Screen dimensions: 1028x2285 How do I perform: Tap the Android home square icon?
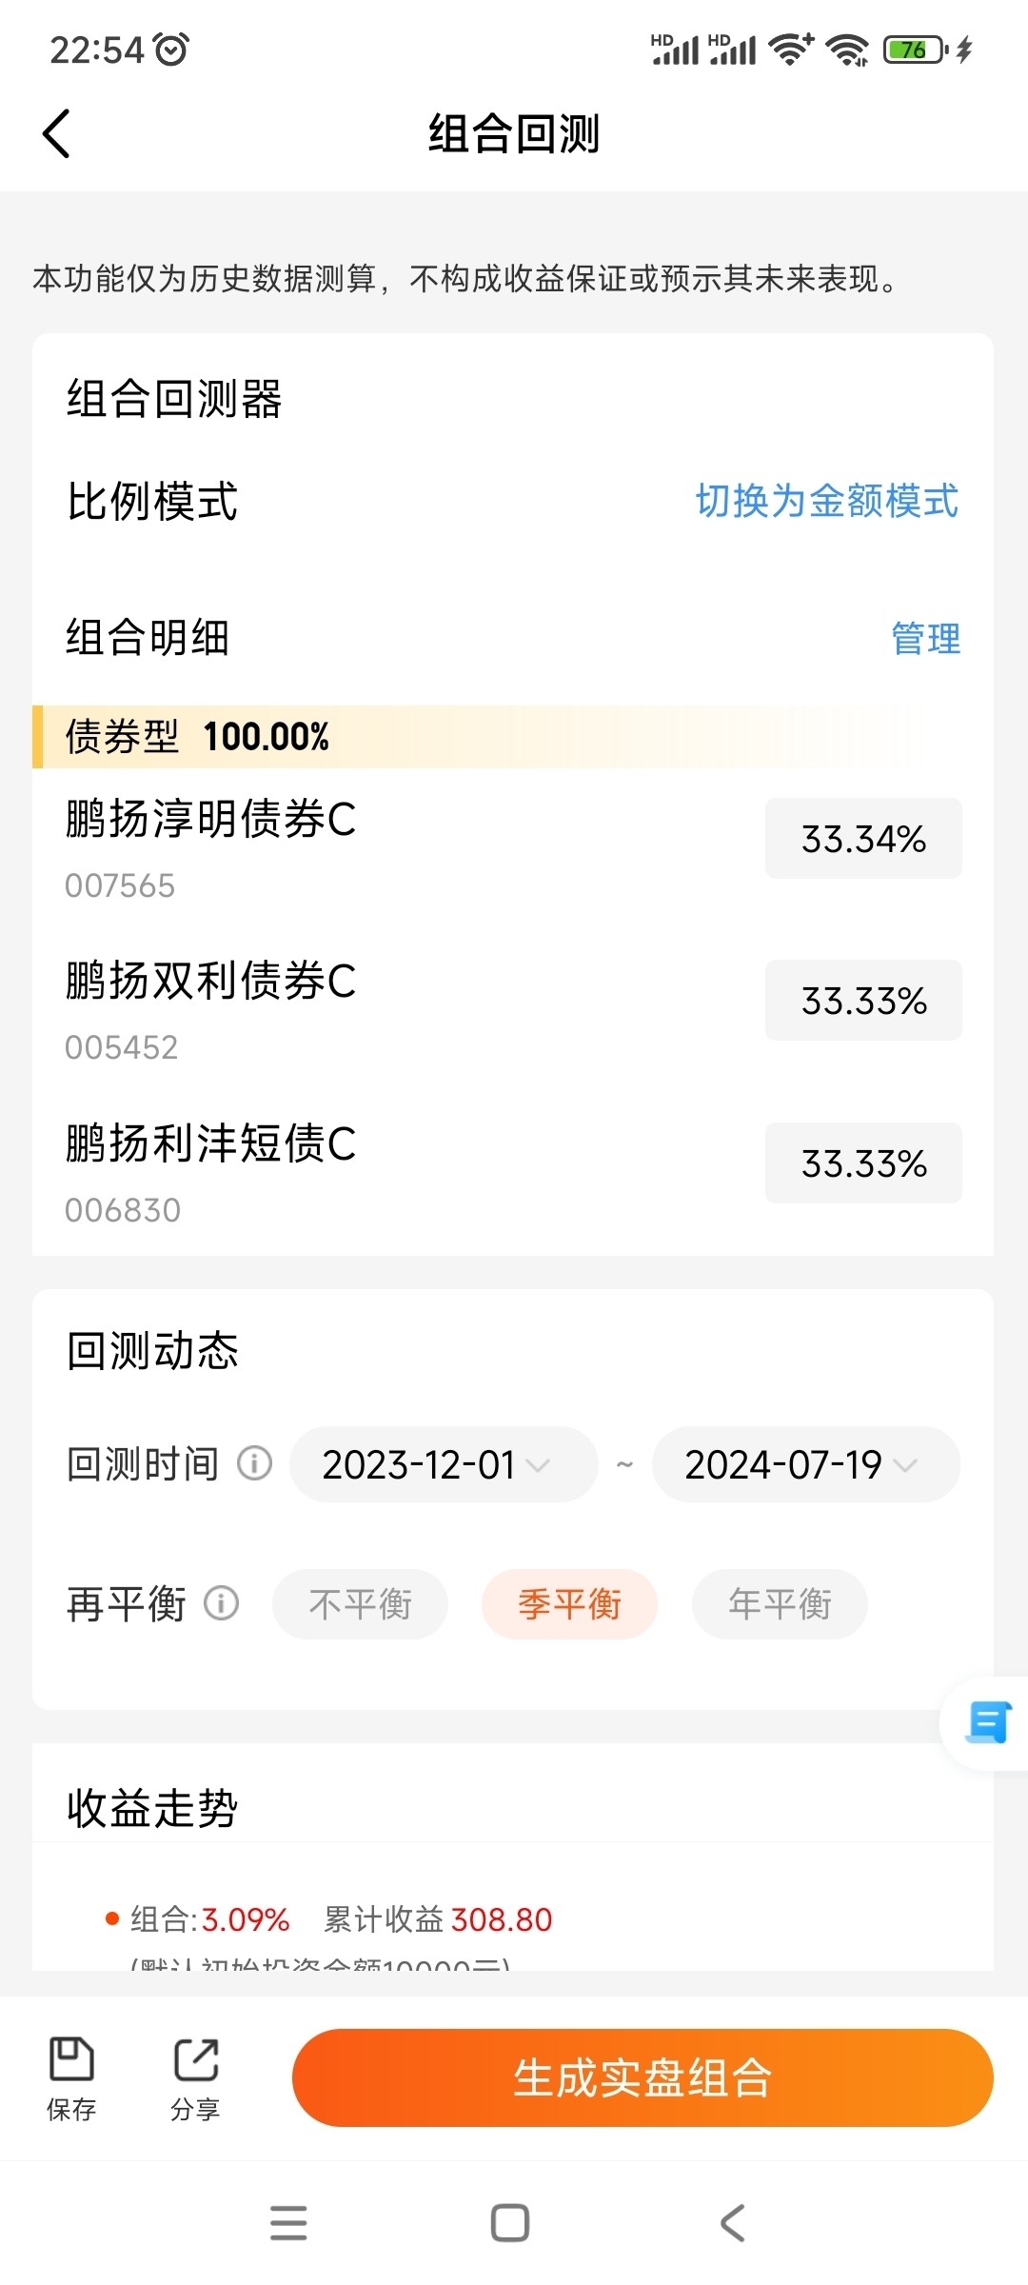coord(510,2223)
